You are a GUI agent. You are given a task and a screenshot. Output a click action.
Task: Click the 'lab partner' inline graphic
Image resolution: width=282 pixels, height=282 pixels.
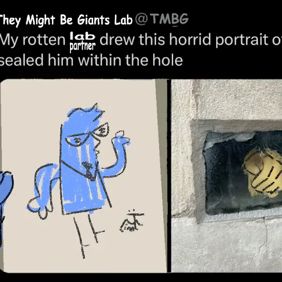(x=83, y=42)
